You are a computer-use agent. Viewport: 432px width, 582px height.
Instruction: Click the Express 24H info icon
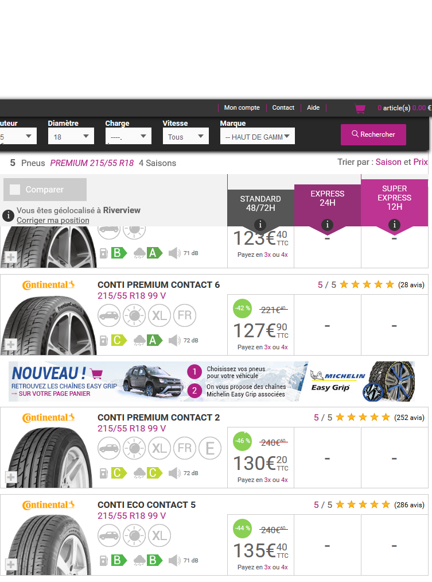pyautogui.click(x=327, y=225)
